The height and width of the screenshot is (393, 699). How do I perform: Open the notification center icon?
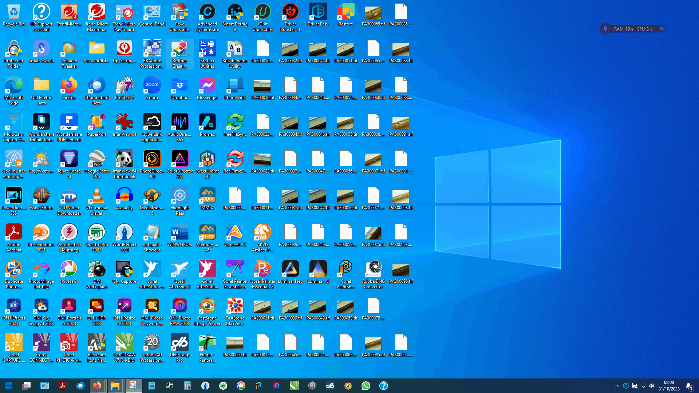[689, 386]
